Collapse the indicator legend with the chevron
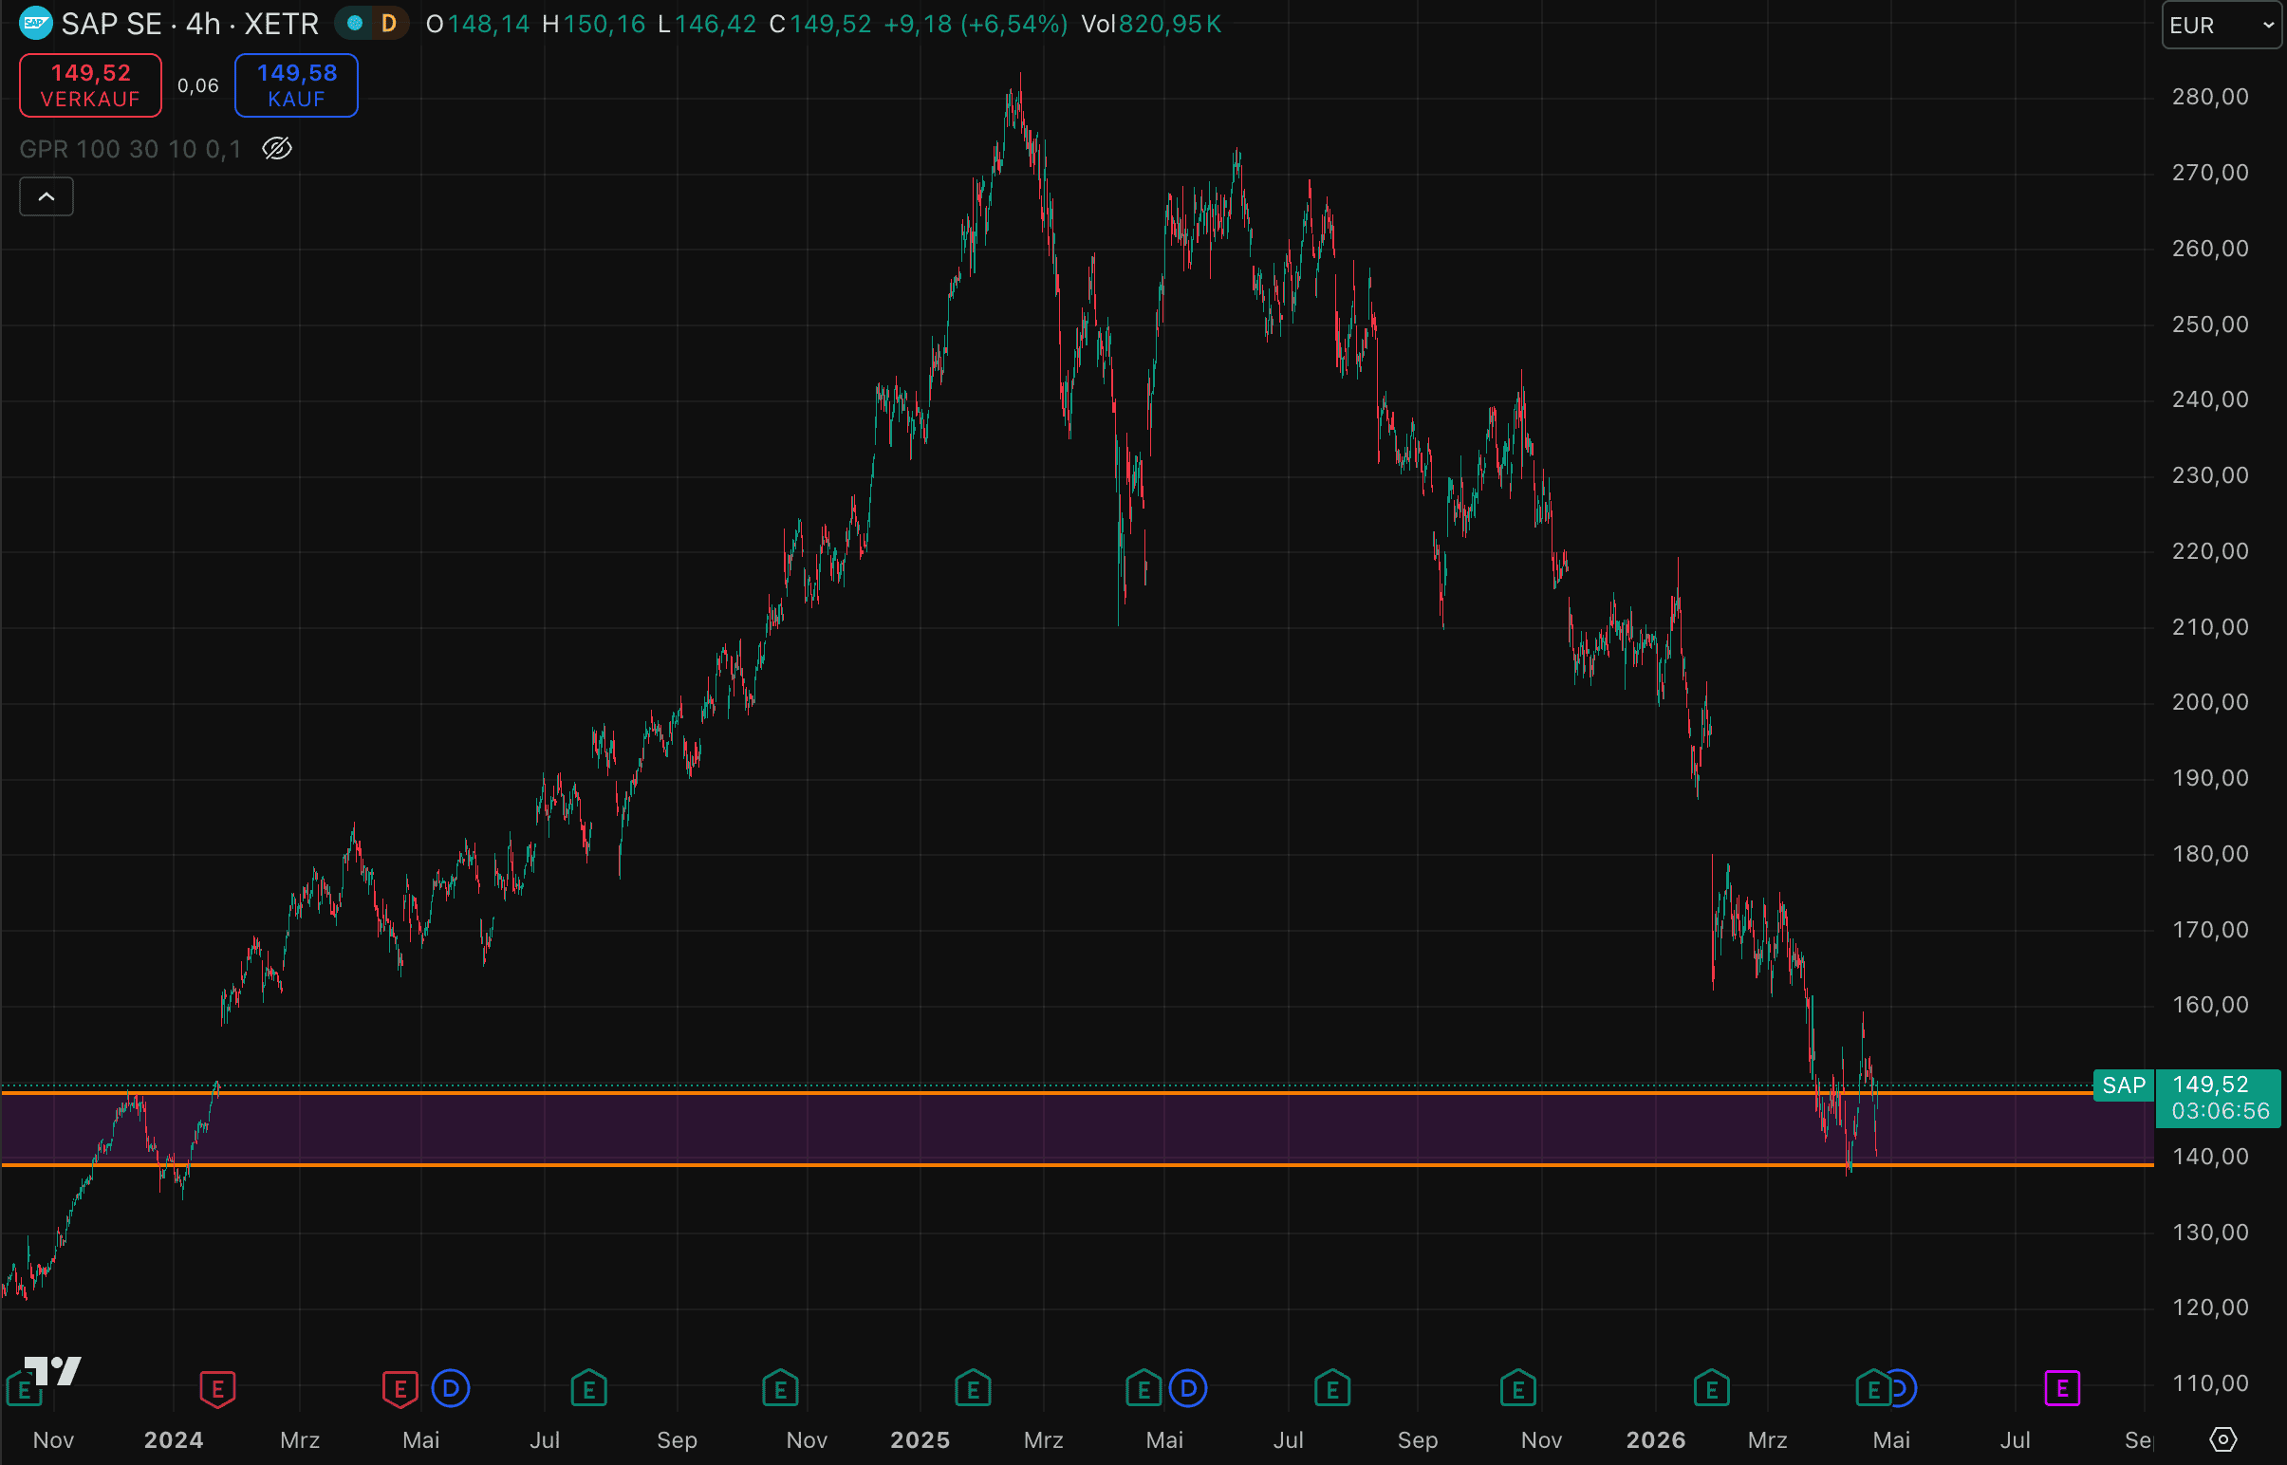Screen dimensions: 2287x1465 coord(46,197)
